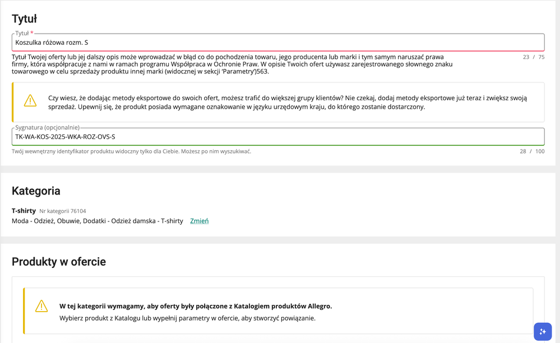Screen dimensions: 560x343
Task: Click the Tytuł section heading
Action: tap(25, 19)
